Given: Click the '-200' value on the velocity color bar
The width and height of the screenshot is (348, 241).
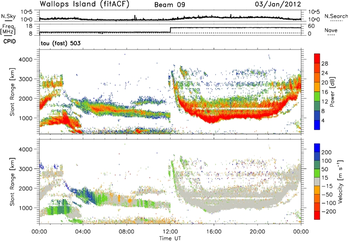Looking at the screenshot, I should [329, 211].
